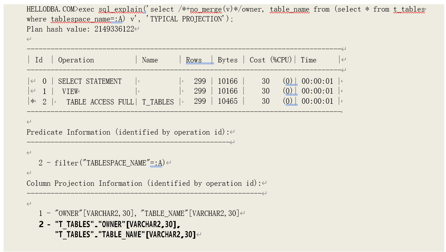Click the 10465 bytes value

point(227,102)
